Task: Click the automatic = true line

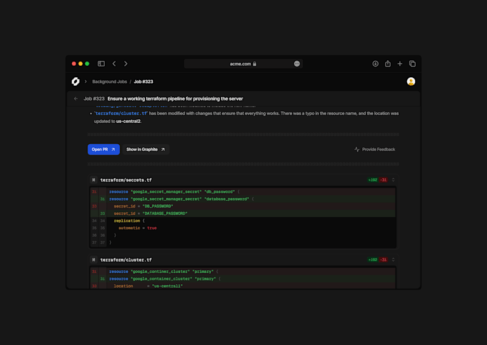Action: (x=243, y=228)
